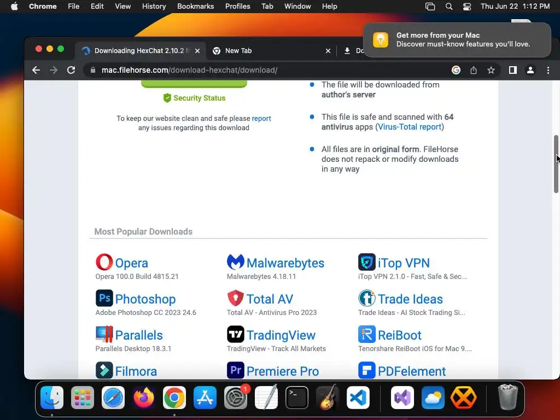Open Finder from the dock
Image resolution: width=560 pixels, height=420 pixels.
[x=52, y=398]
